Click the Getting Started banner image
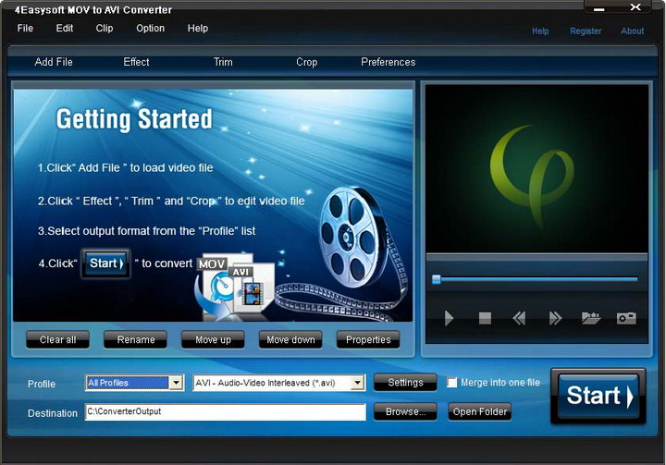666x465 pixels. (213, 205)
